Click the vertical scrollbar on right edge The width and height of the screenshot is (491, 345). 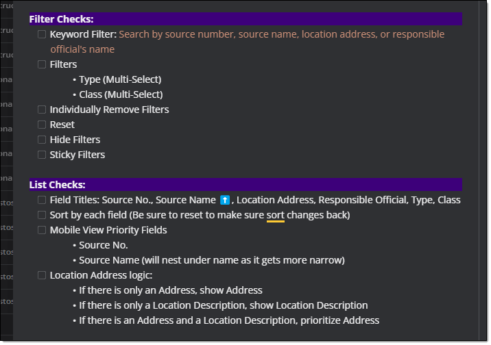pyautogui.click(x=482, y=170)
